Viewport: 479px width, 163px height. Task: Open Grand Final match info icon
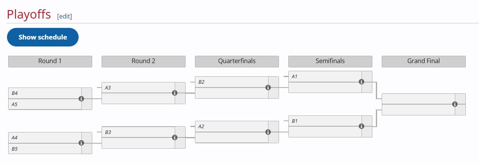tap(454, 104)
